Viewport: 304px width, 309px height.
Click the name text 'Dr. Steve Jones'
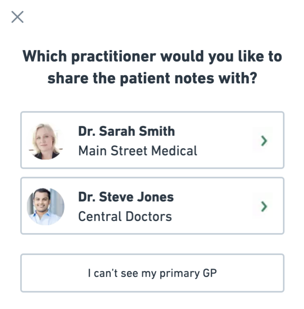click(x=126, y=196)
